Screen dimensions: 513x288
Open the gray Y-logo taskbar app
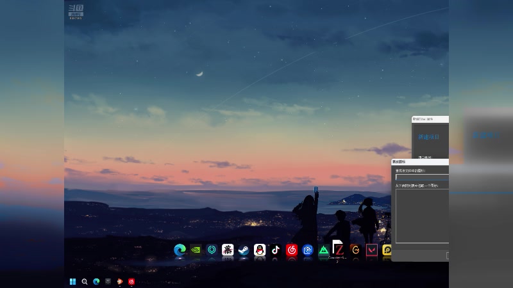[108, 282]
